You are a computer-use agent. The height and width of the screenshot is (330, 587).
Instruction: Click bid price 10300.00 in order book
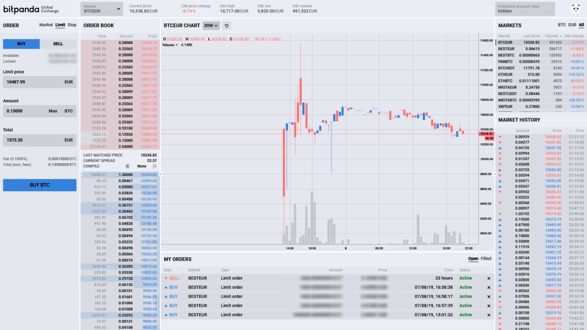149,181
